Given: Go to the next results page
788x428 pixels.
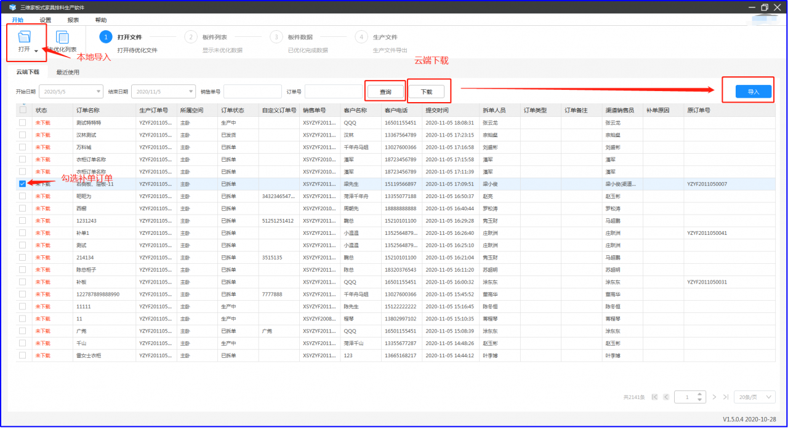Looking at the screenshot, I should [714, 397].
